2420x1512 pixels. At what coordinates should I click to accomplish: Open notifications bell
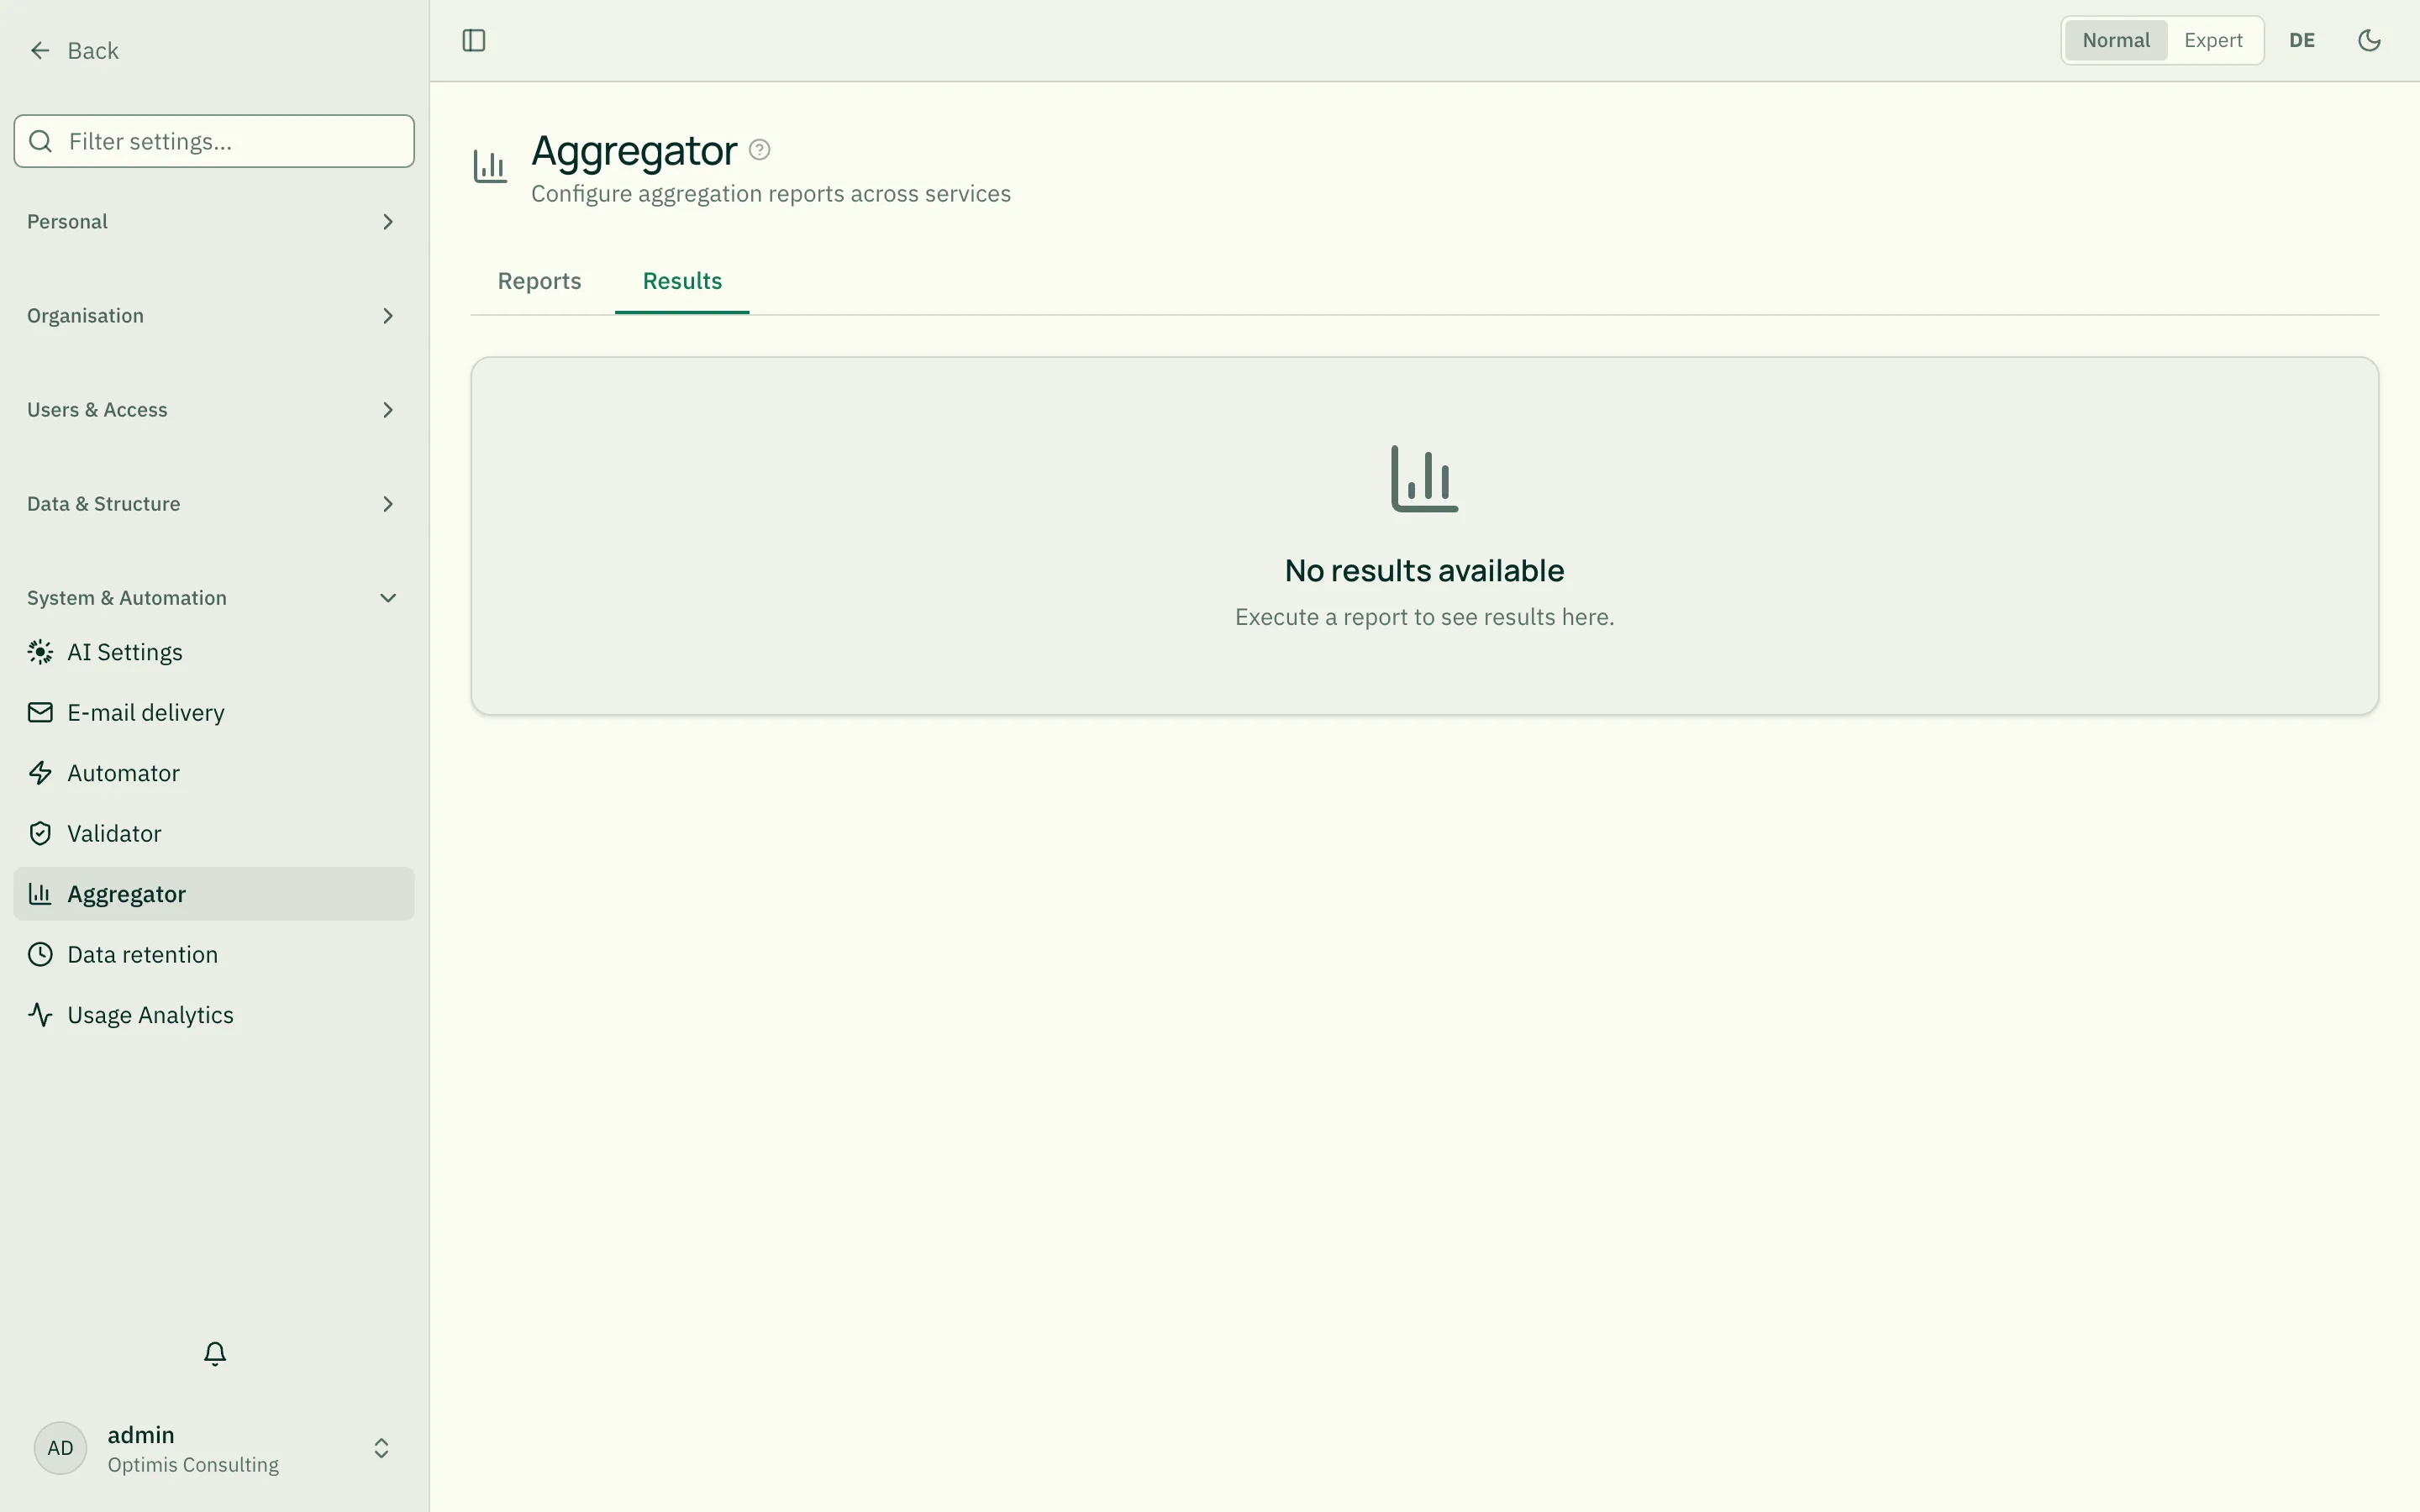(x=215, y=1354)
